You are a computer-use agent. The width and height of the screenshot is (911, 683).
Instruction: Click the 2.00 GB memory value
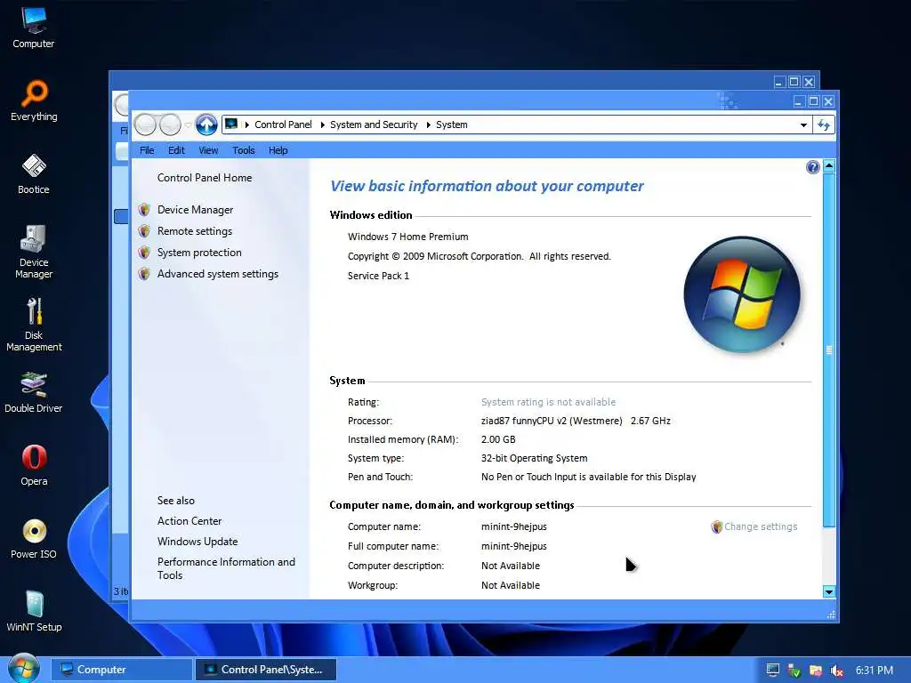pos(498,439)
